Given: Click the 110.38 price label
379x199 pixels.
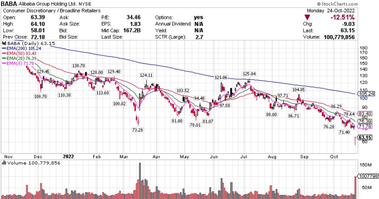Looking at the screenshot, I should pos(64,95).
